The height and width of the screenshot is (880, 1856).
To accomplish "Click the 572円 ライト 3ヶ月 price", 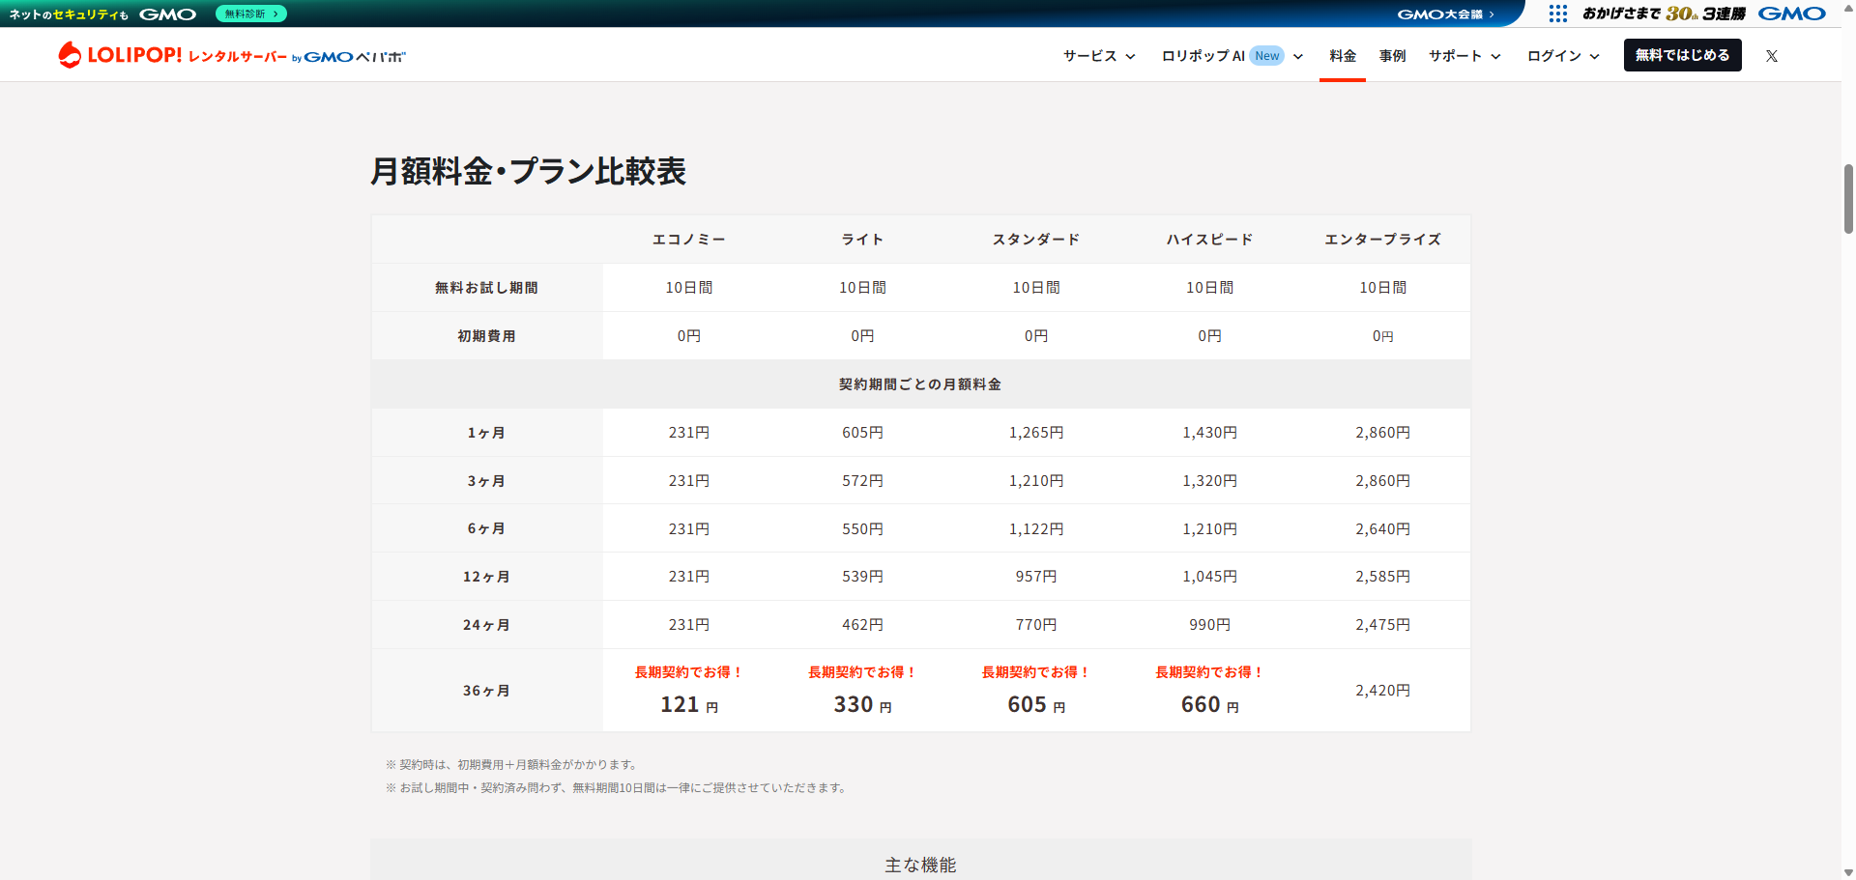I will pyautogui.click(x=862, y=481).
